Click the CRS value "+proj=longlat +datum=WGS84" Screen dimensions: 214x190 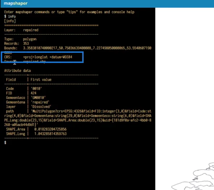coord(48,57)
